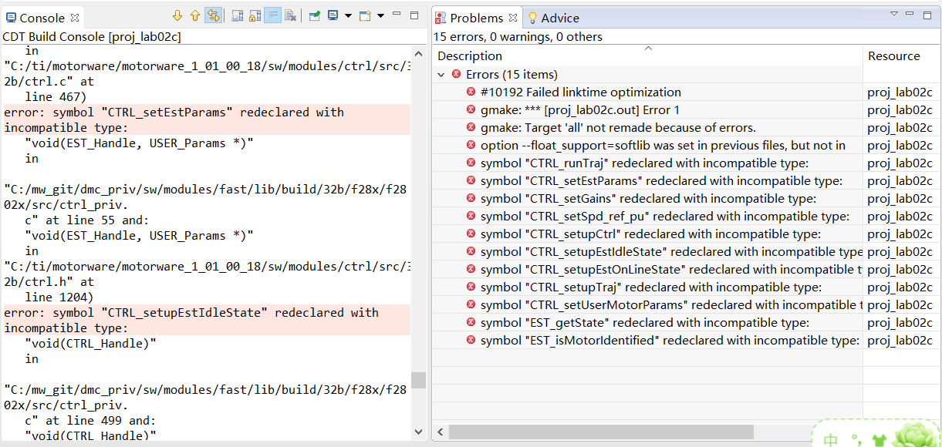The width and height of the screenshot is (942, 447).
Task: Close the Console view tab
Action: (x=75, y=18)
